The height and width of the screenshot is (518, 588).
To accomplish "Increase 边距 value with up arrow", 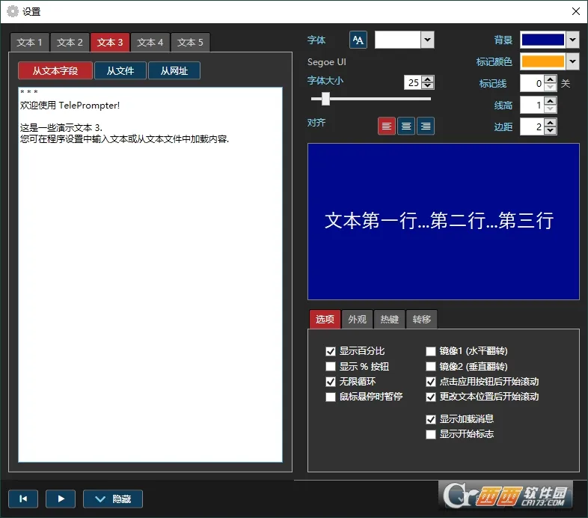I will pyautogui.click(x=550, y=123).
